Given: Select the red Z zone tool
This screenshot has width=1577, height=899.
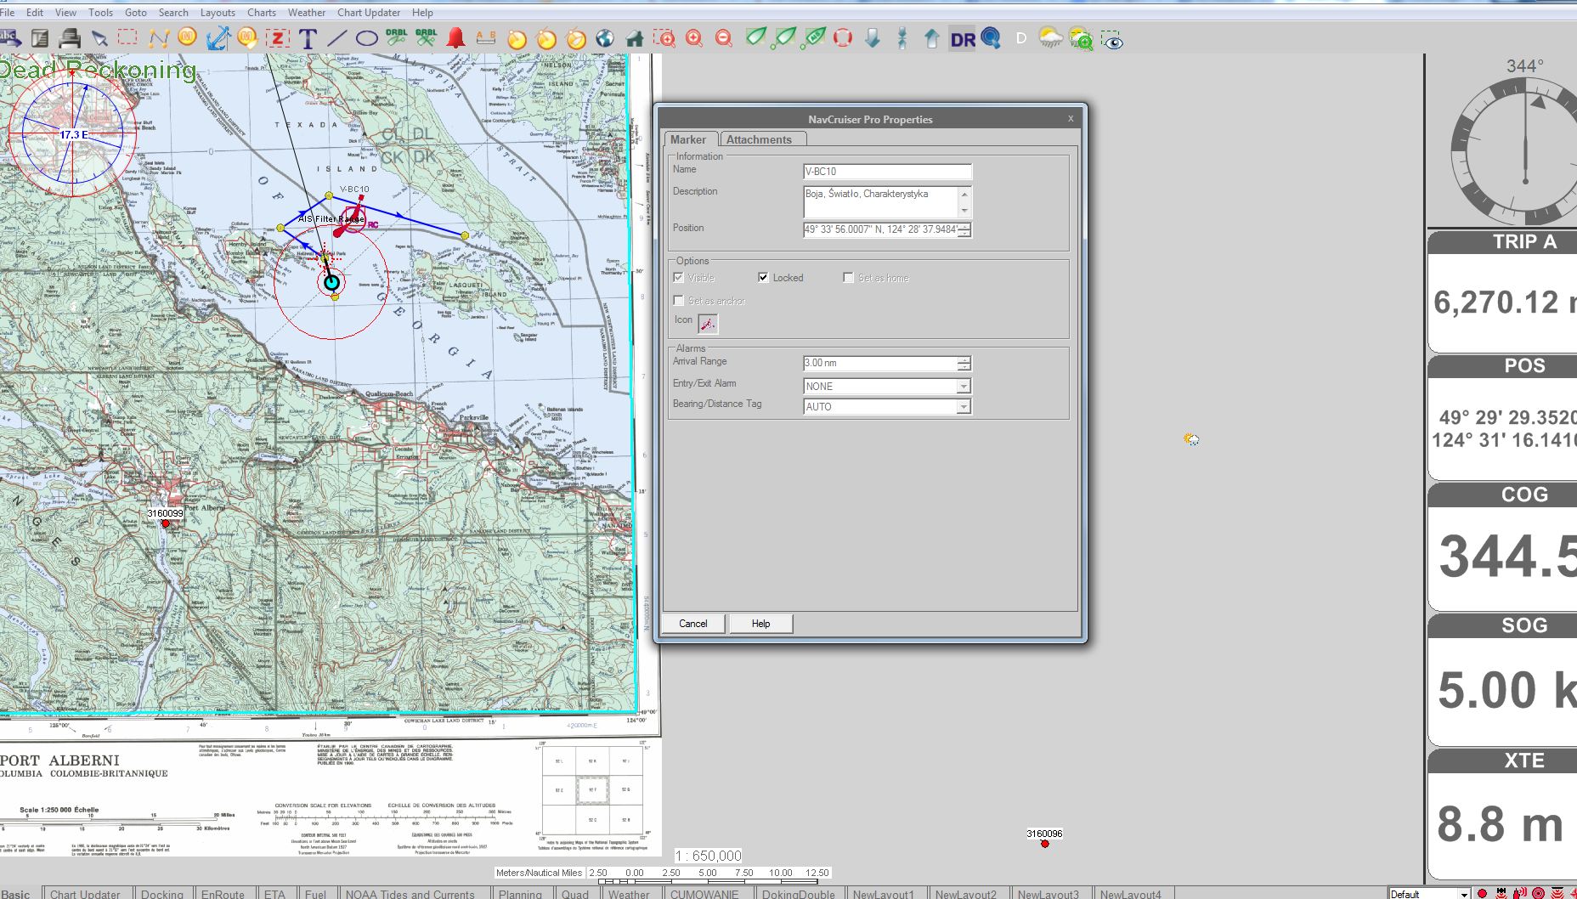Looking at the screenshot, I should [x=278, y=38].
